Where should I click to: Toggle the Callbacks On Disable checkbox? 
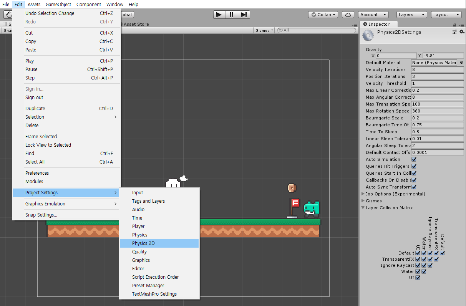(414, 180)
